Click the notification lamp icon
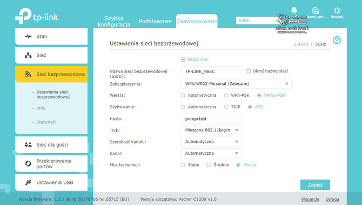The width and height of the screenshot is (362, 205). pos(294,11)
